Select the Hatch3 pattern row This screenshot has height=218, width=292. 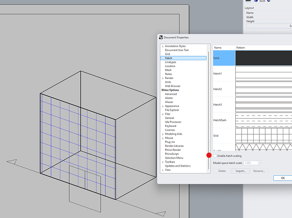point(252,105)
